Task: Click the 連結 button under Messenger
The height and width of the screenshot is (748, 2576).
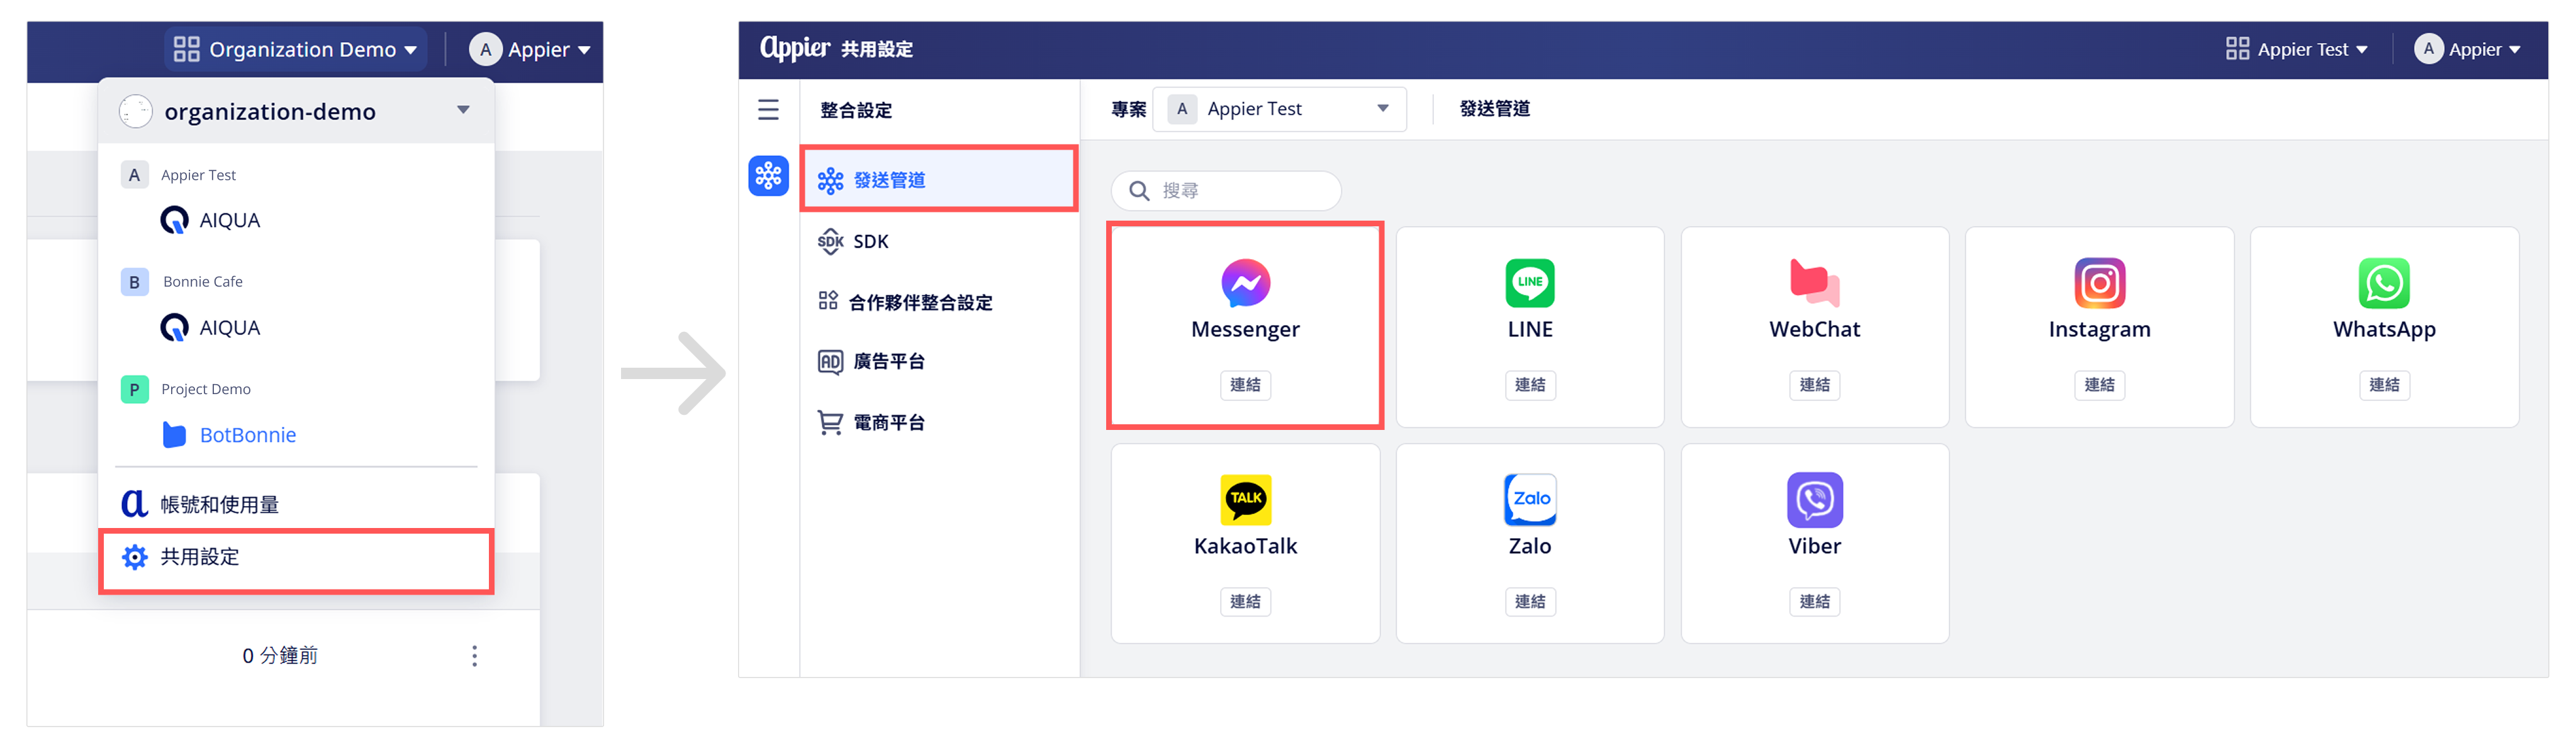Action: 1245,385
